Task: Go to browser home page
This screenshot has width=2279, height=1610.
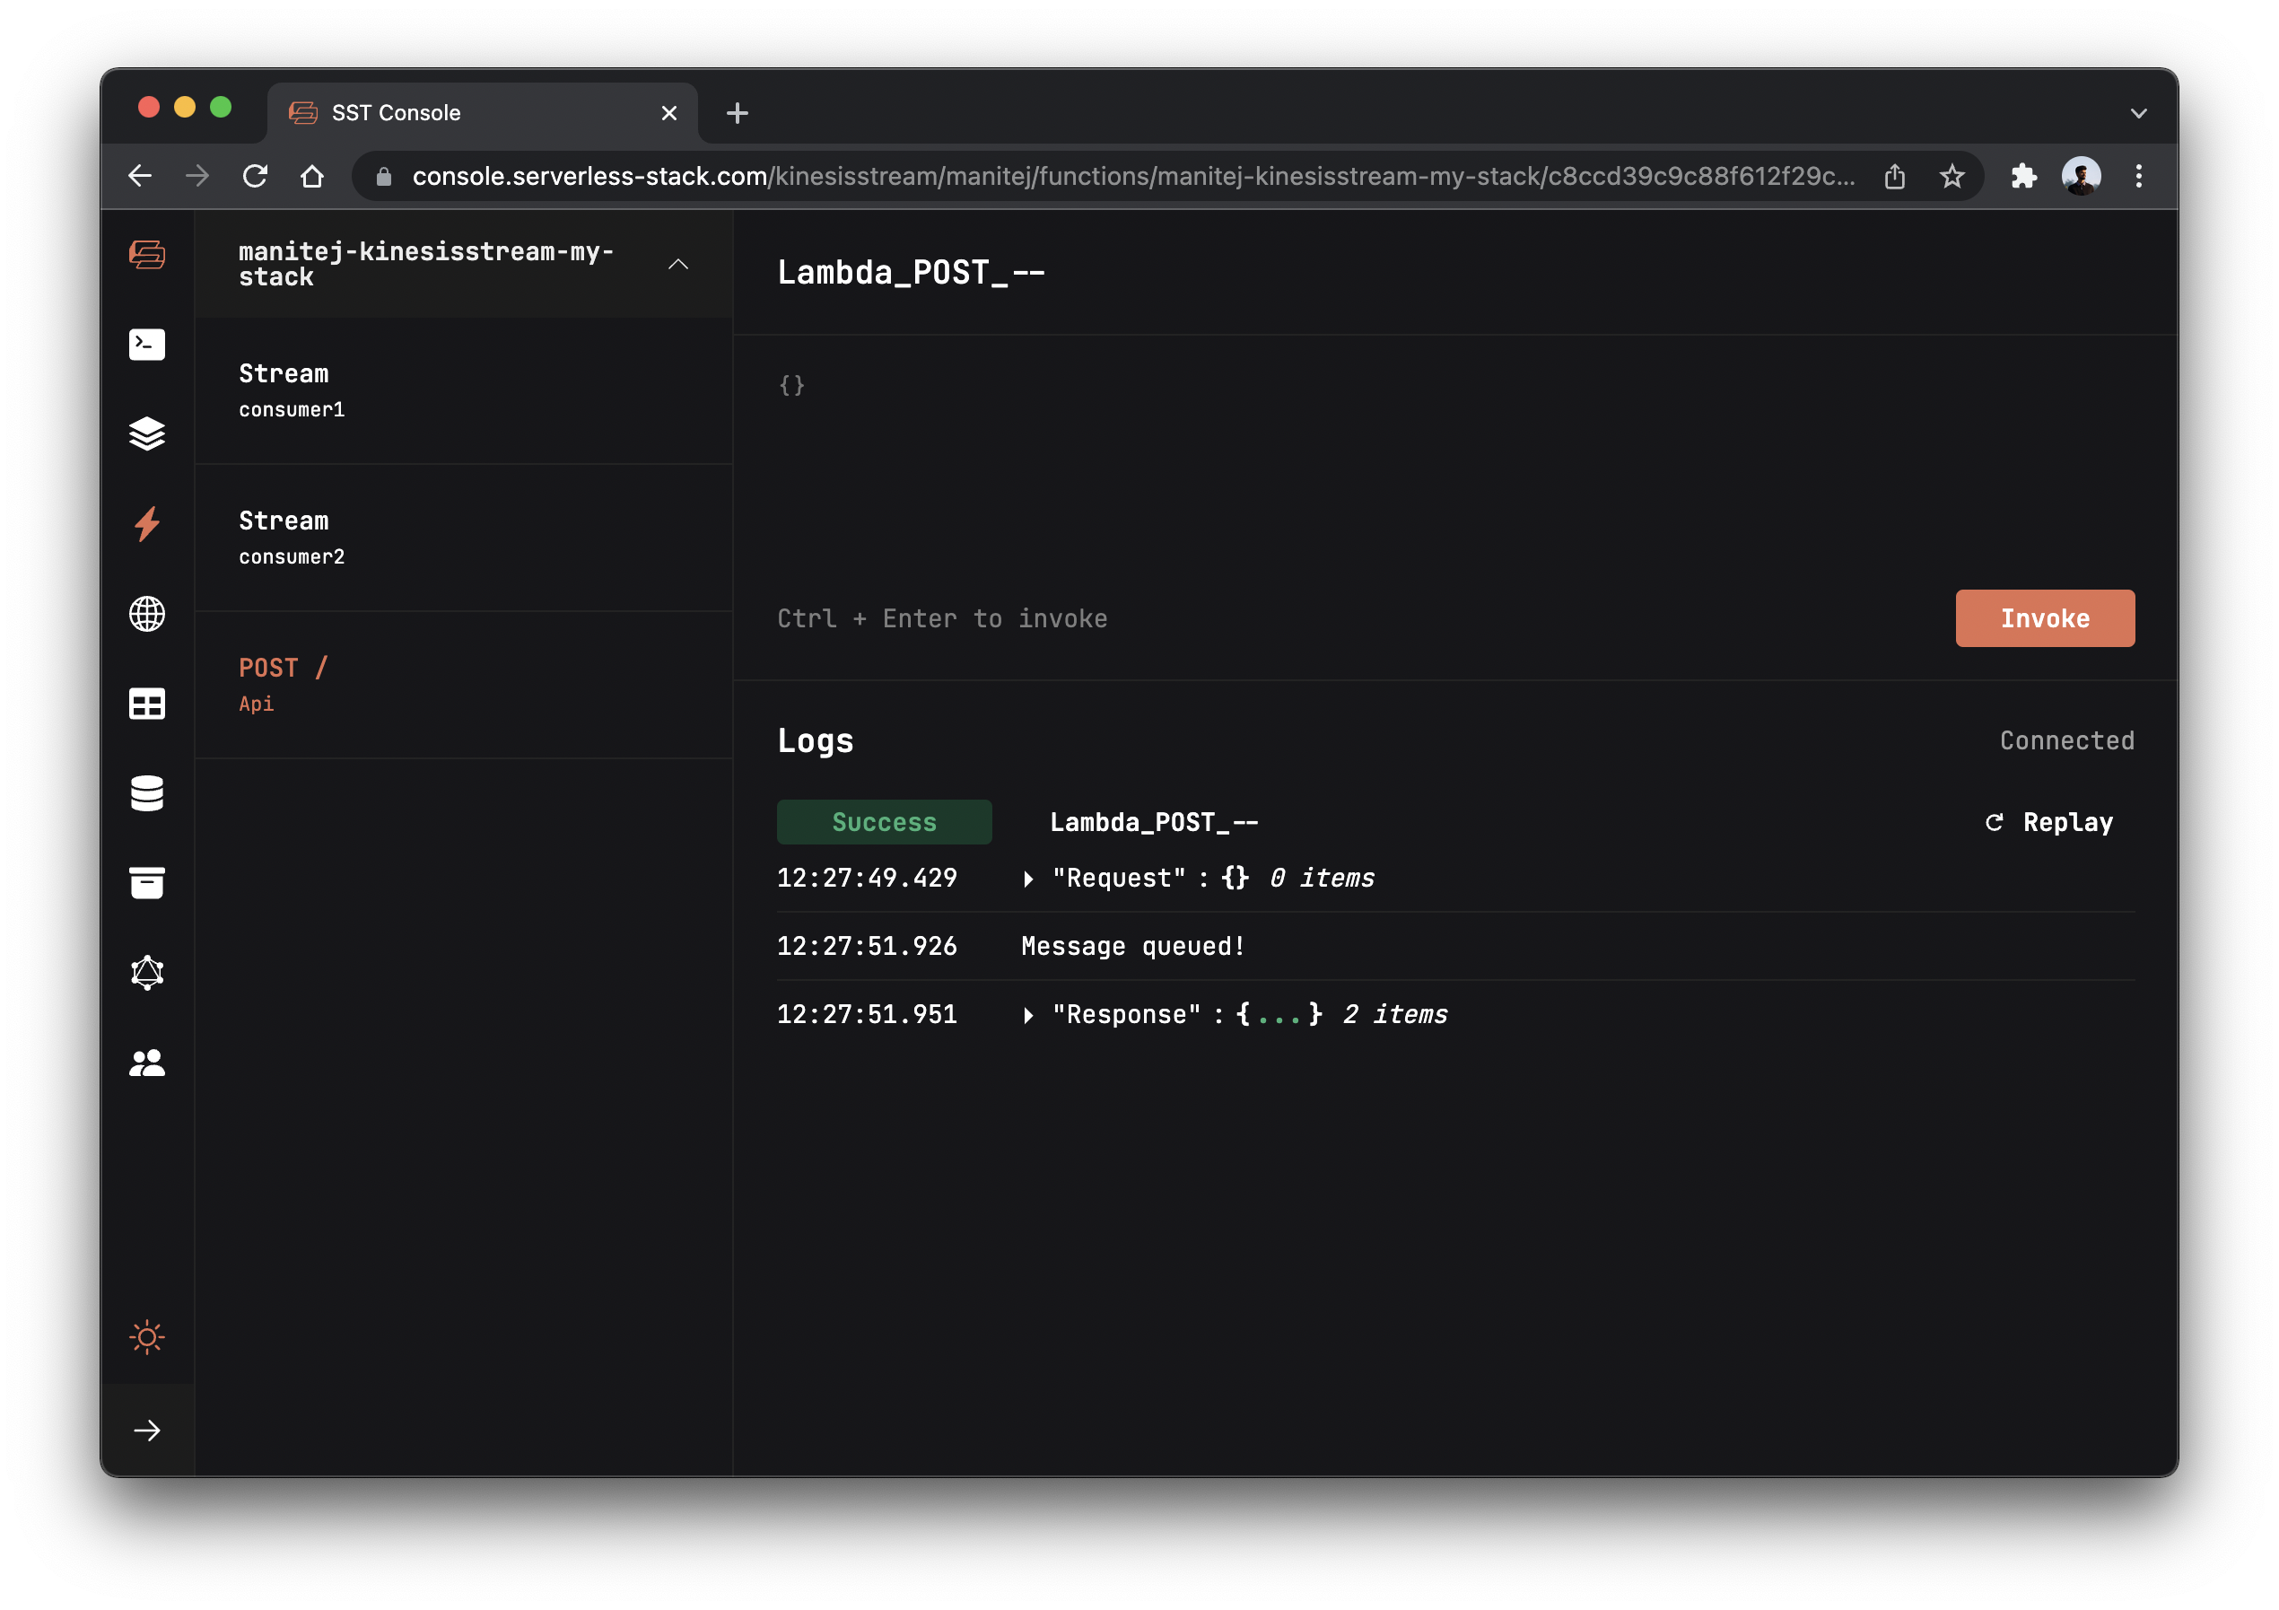Action: click(x=312, y=176)
